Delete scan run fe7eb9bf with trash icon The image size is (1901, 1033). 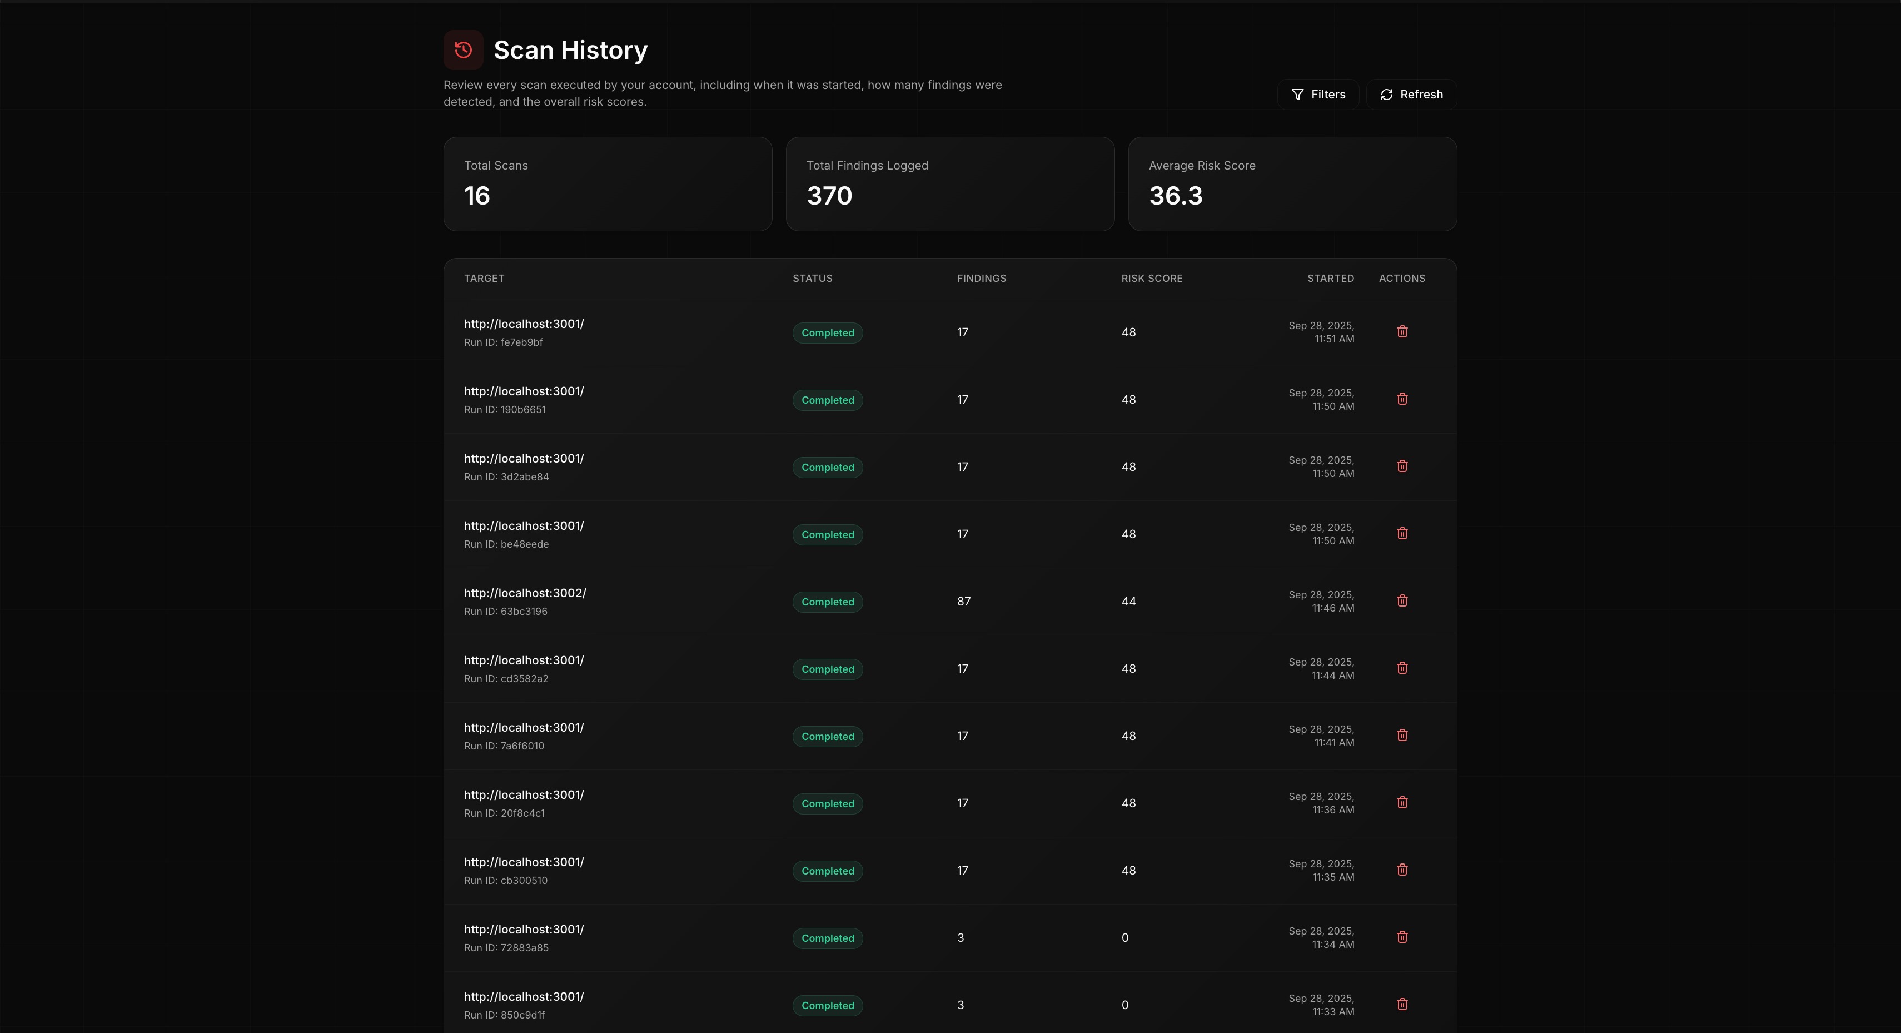tap(1402, 331)
